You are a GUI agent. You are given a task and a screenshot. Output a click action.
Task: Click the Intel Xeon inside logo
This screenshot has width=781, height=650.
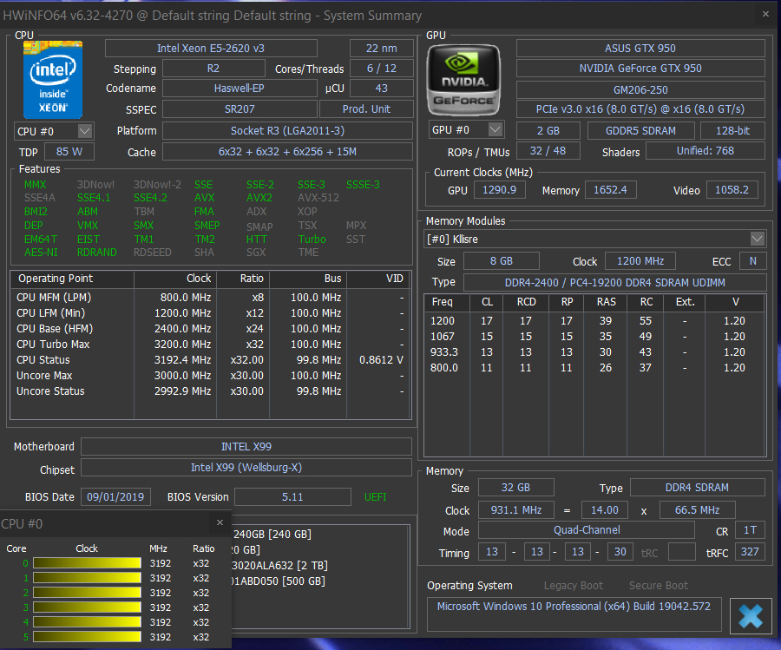tap(53, 80)
